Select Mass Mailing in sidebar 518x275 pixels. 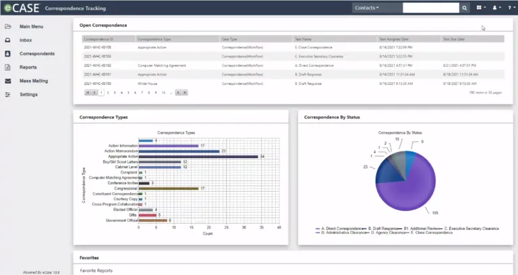34,81
